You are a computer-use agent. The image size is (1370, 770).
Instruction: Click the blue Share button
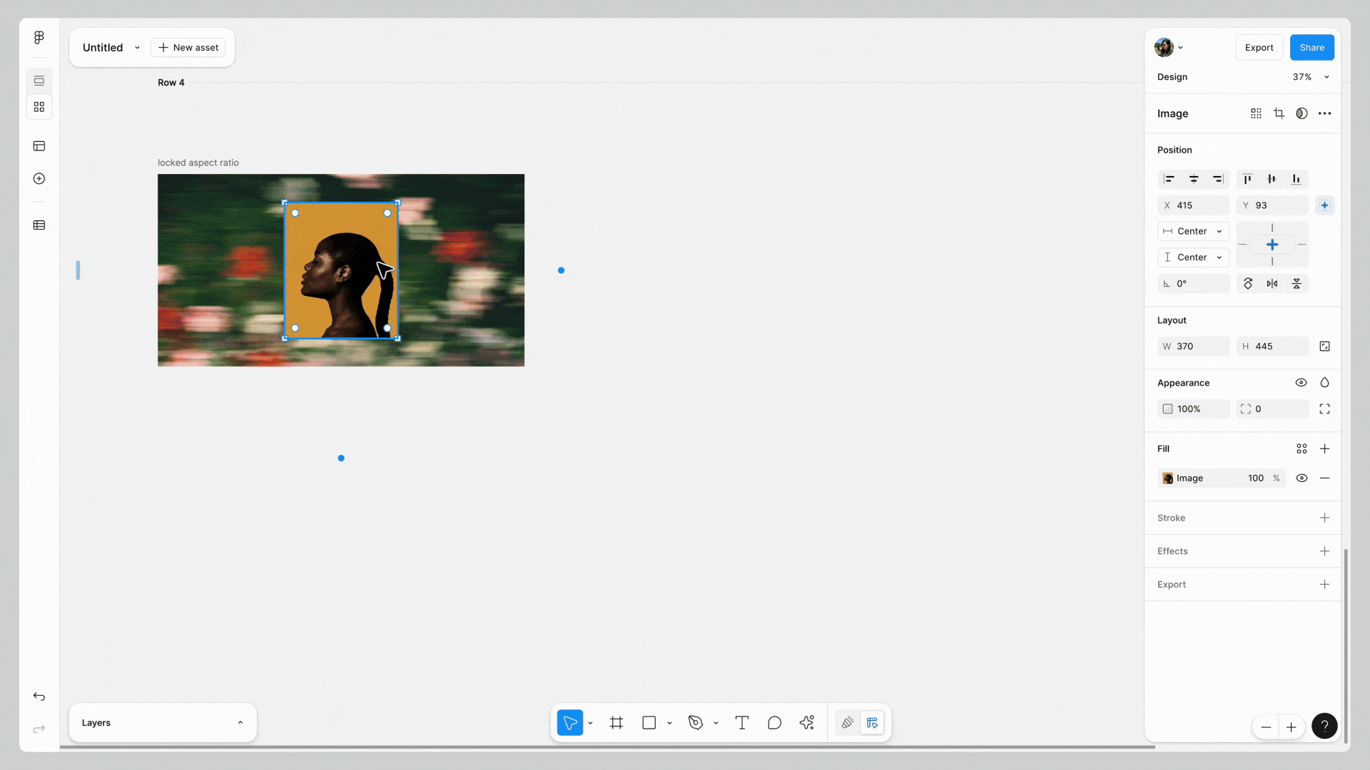pos(1311,48)
